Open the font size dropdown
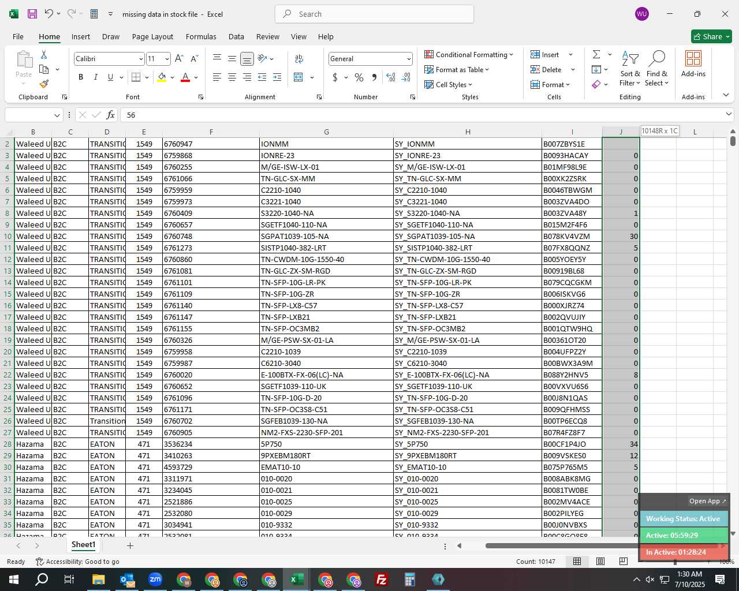Image resolution: width=739 pixels, height=591 pixels. click(167, 59)
